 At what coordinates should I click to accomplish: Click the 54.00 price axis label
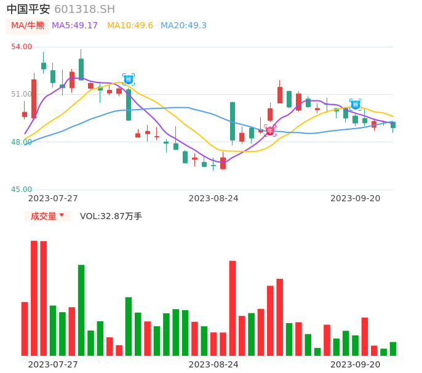click(x=22, y=47)
